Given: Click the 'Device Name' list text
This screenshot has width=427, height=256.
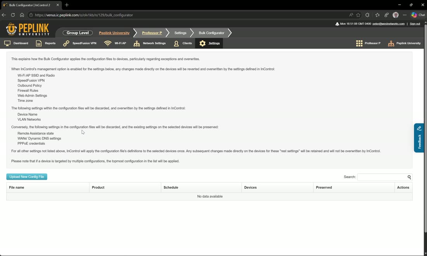Looking at the screenshot, I should [27, 114].
